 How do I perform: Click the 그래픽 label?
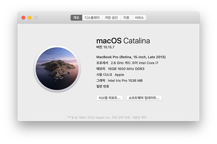coord(101,81)
